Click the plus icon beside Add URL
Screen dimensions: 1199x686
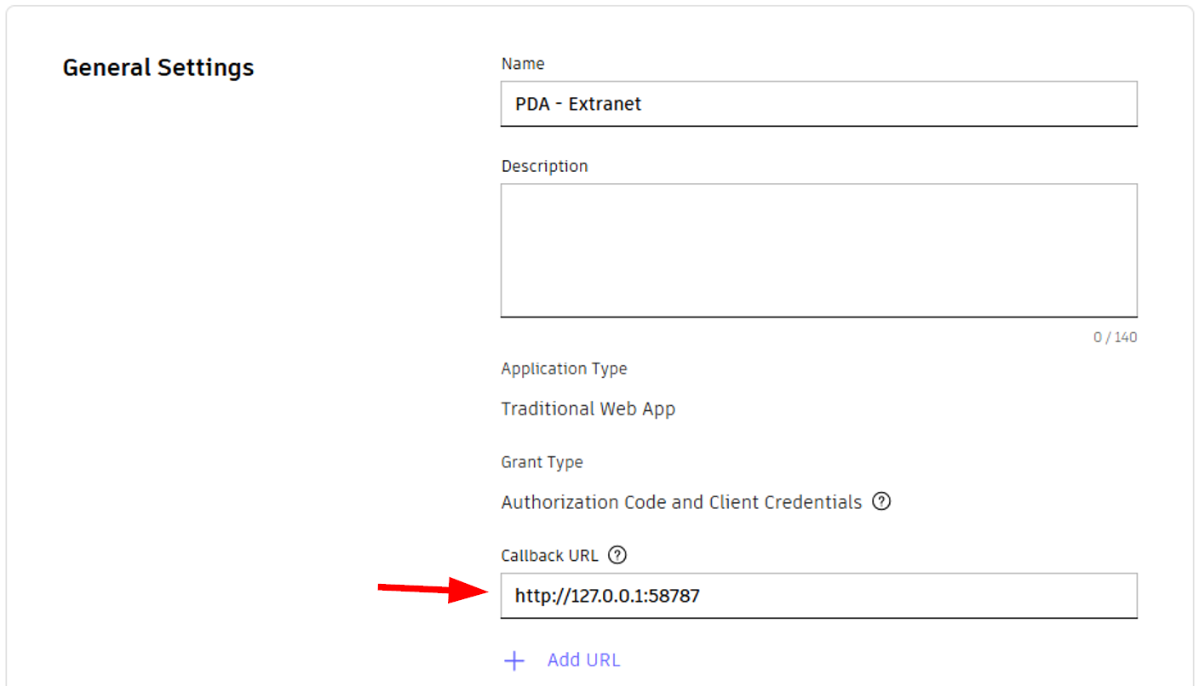pos(514,660)
